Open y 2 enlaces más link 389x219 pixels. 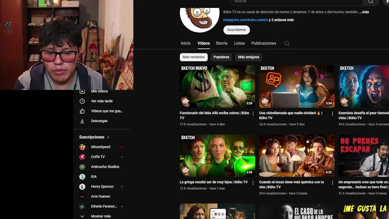coord(281,20)
